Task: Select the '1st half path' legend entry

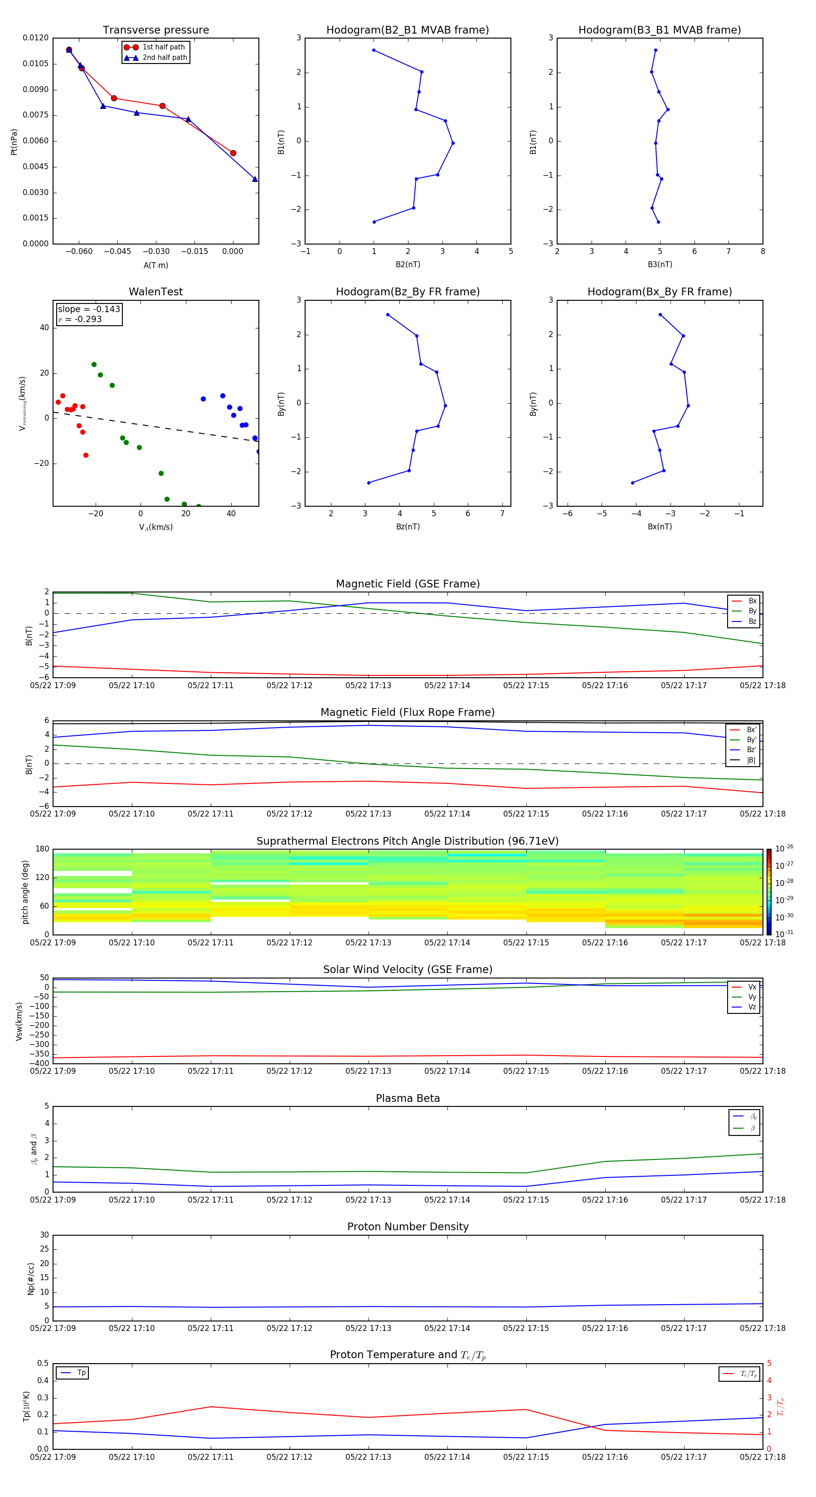Action: pos(155,47)
